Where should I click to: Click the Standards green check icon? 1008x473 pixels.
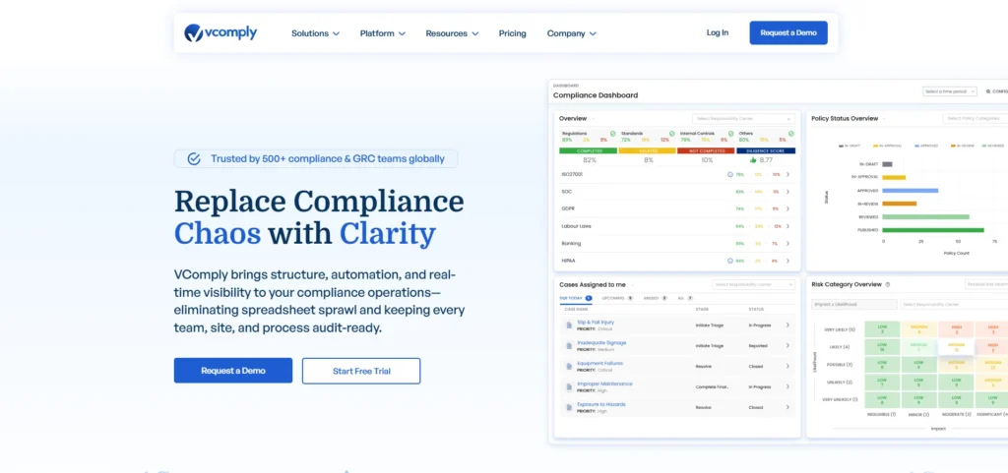point(671,134)
